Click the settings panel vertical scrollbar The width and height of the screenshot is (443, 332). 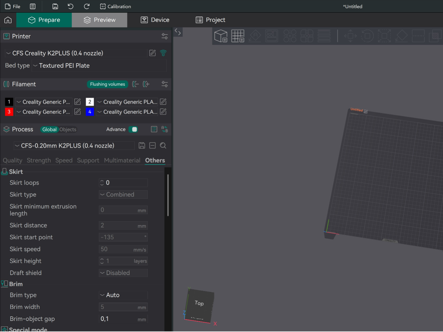(x=168, y=195)
